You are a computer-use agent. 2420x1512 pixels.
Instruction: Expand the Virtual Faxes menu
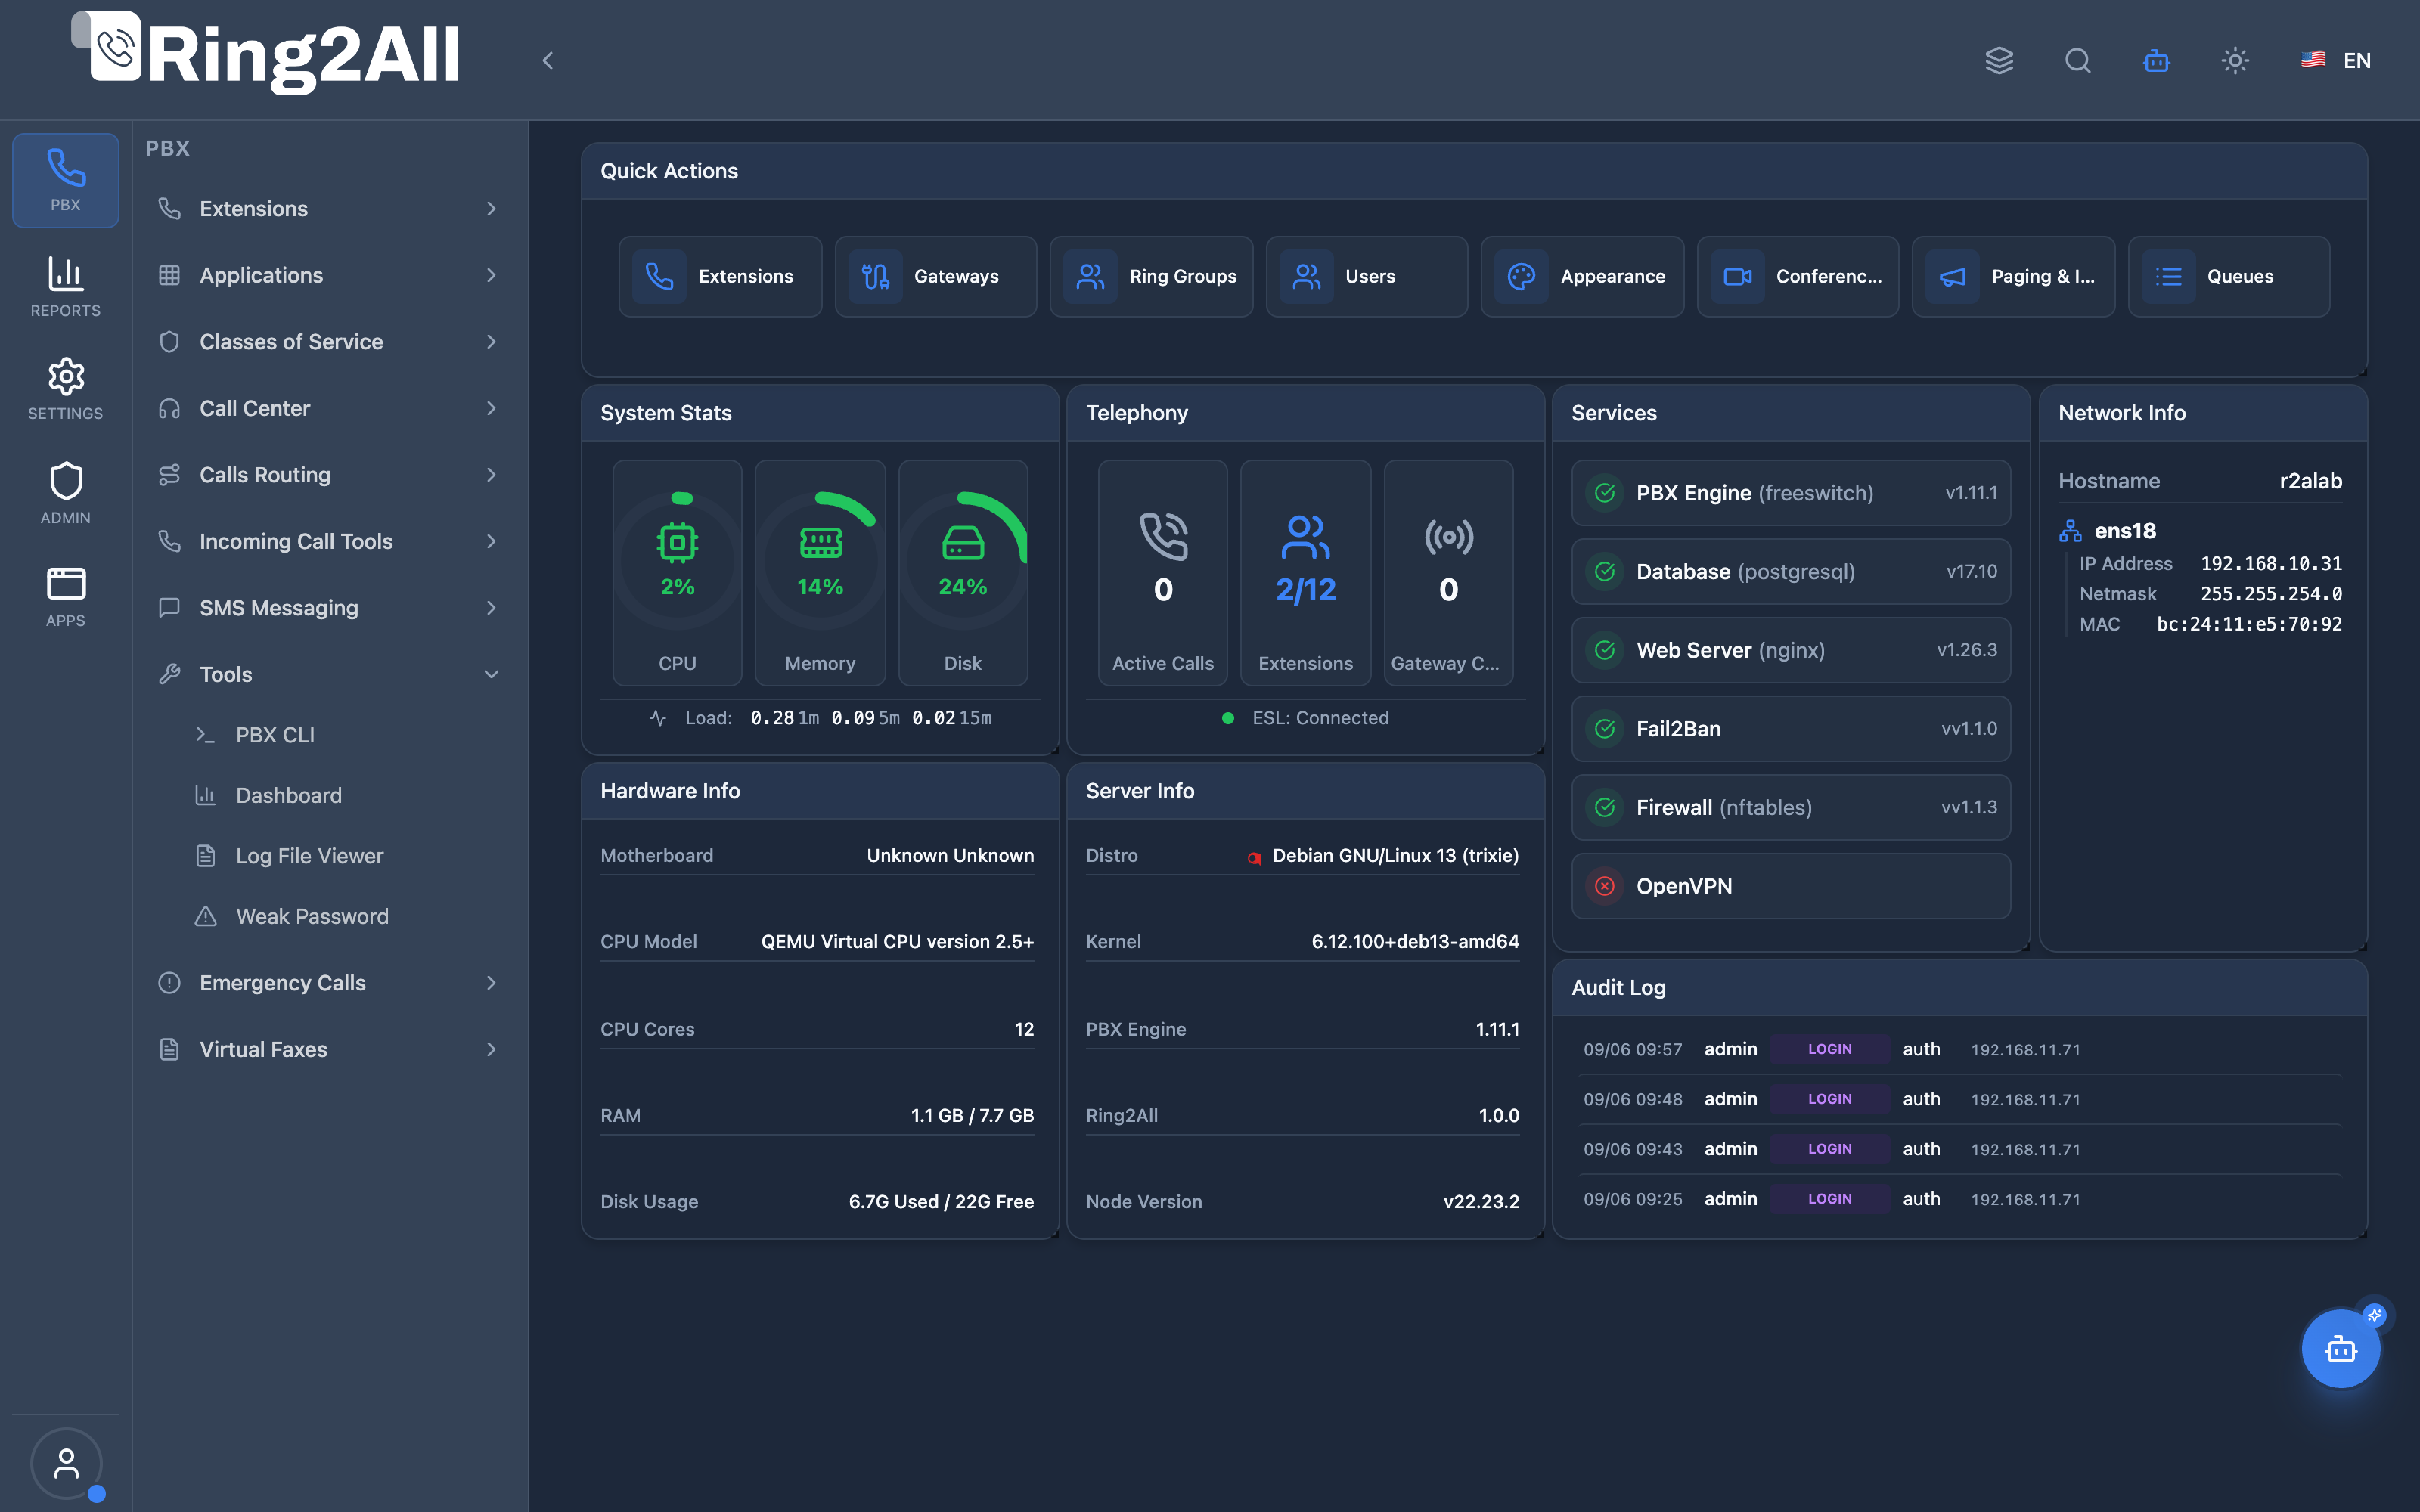(329, 1049)
